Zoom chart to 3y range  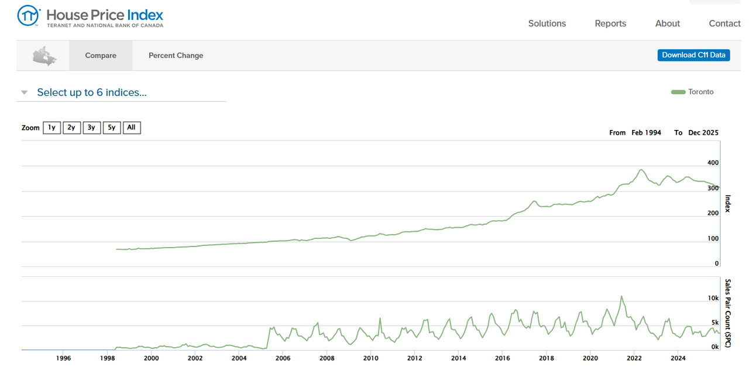tap(91, 128)
